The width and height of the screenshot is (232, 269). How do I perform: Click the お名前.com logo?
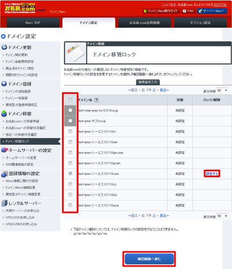[20, 8]
